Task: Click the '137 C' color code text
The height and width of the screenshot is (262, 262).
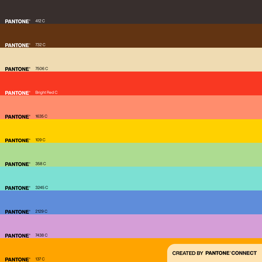Action: tap(40, 259)
